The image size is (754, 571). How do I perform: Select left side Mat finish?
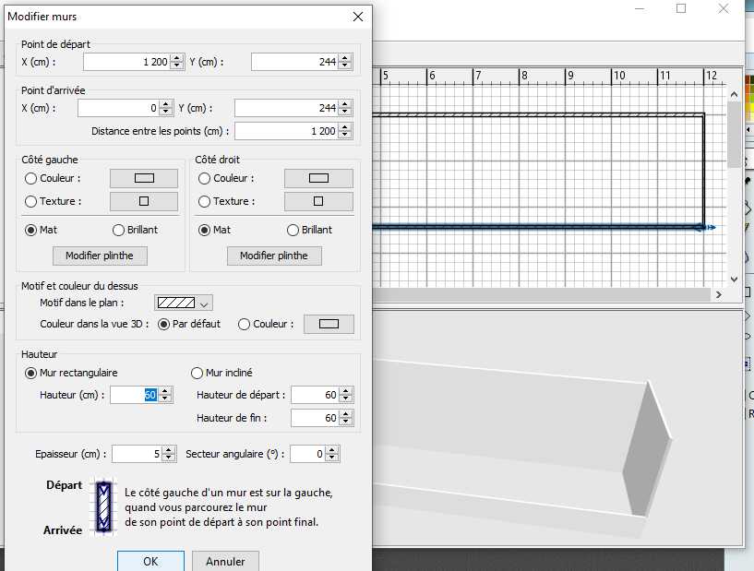pos(30,231)
